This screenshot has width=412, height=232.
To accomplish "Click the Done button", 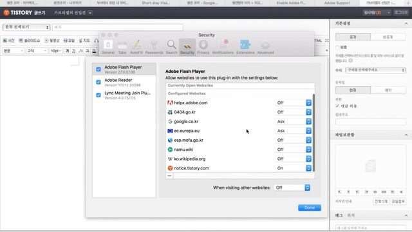I will [x=310, y=208].
